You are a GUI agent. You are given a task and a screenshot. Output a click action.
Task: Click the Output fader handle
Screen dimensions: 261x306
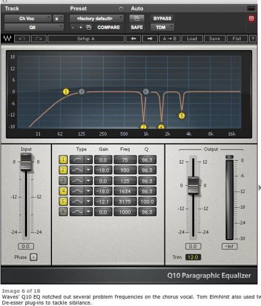[x=193, y=186]
